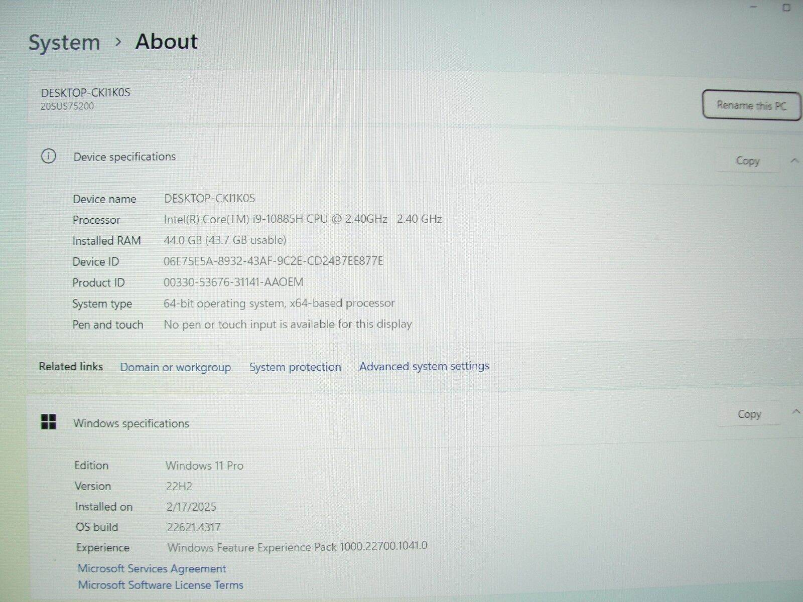
Task: Click the model number 20SUS75200 under PC name
Action: click(x=67, y=106)
